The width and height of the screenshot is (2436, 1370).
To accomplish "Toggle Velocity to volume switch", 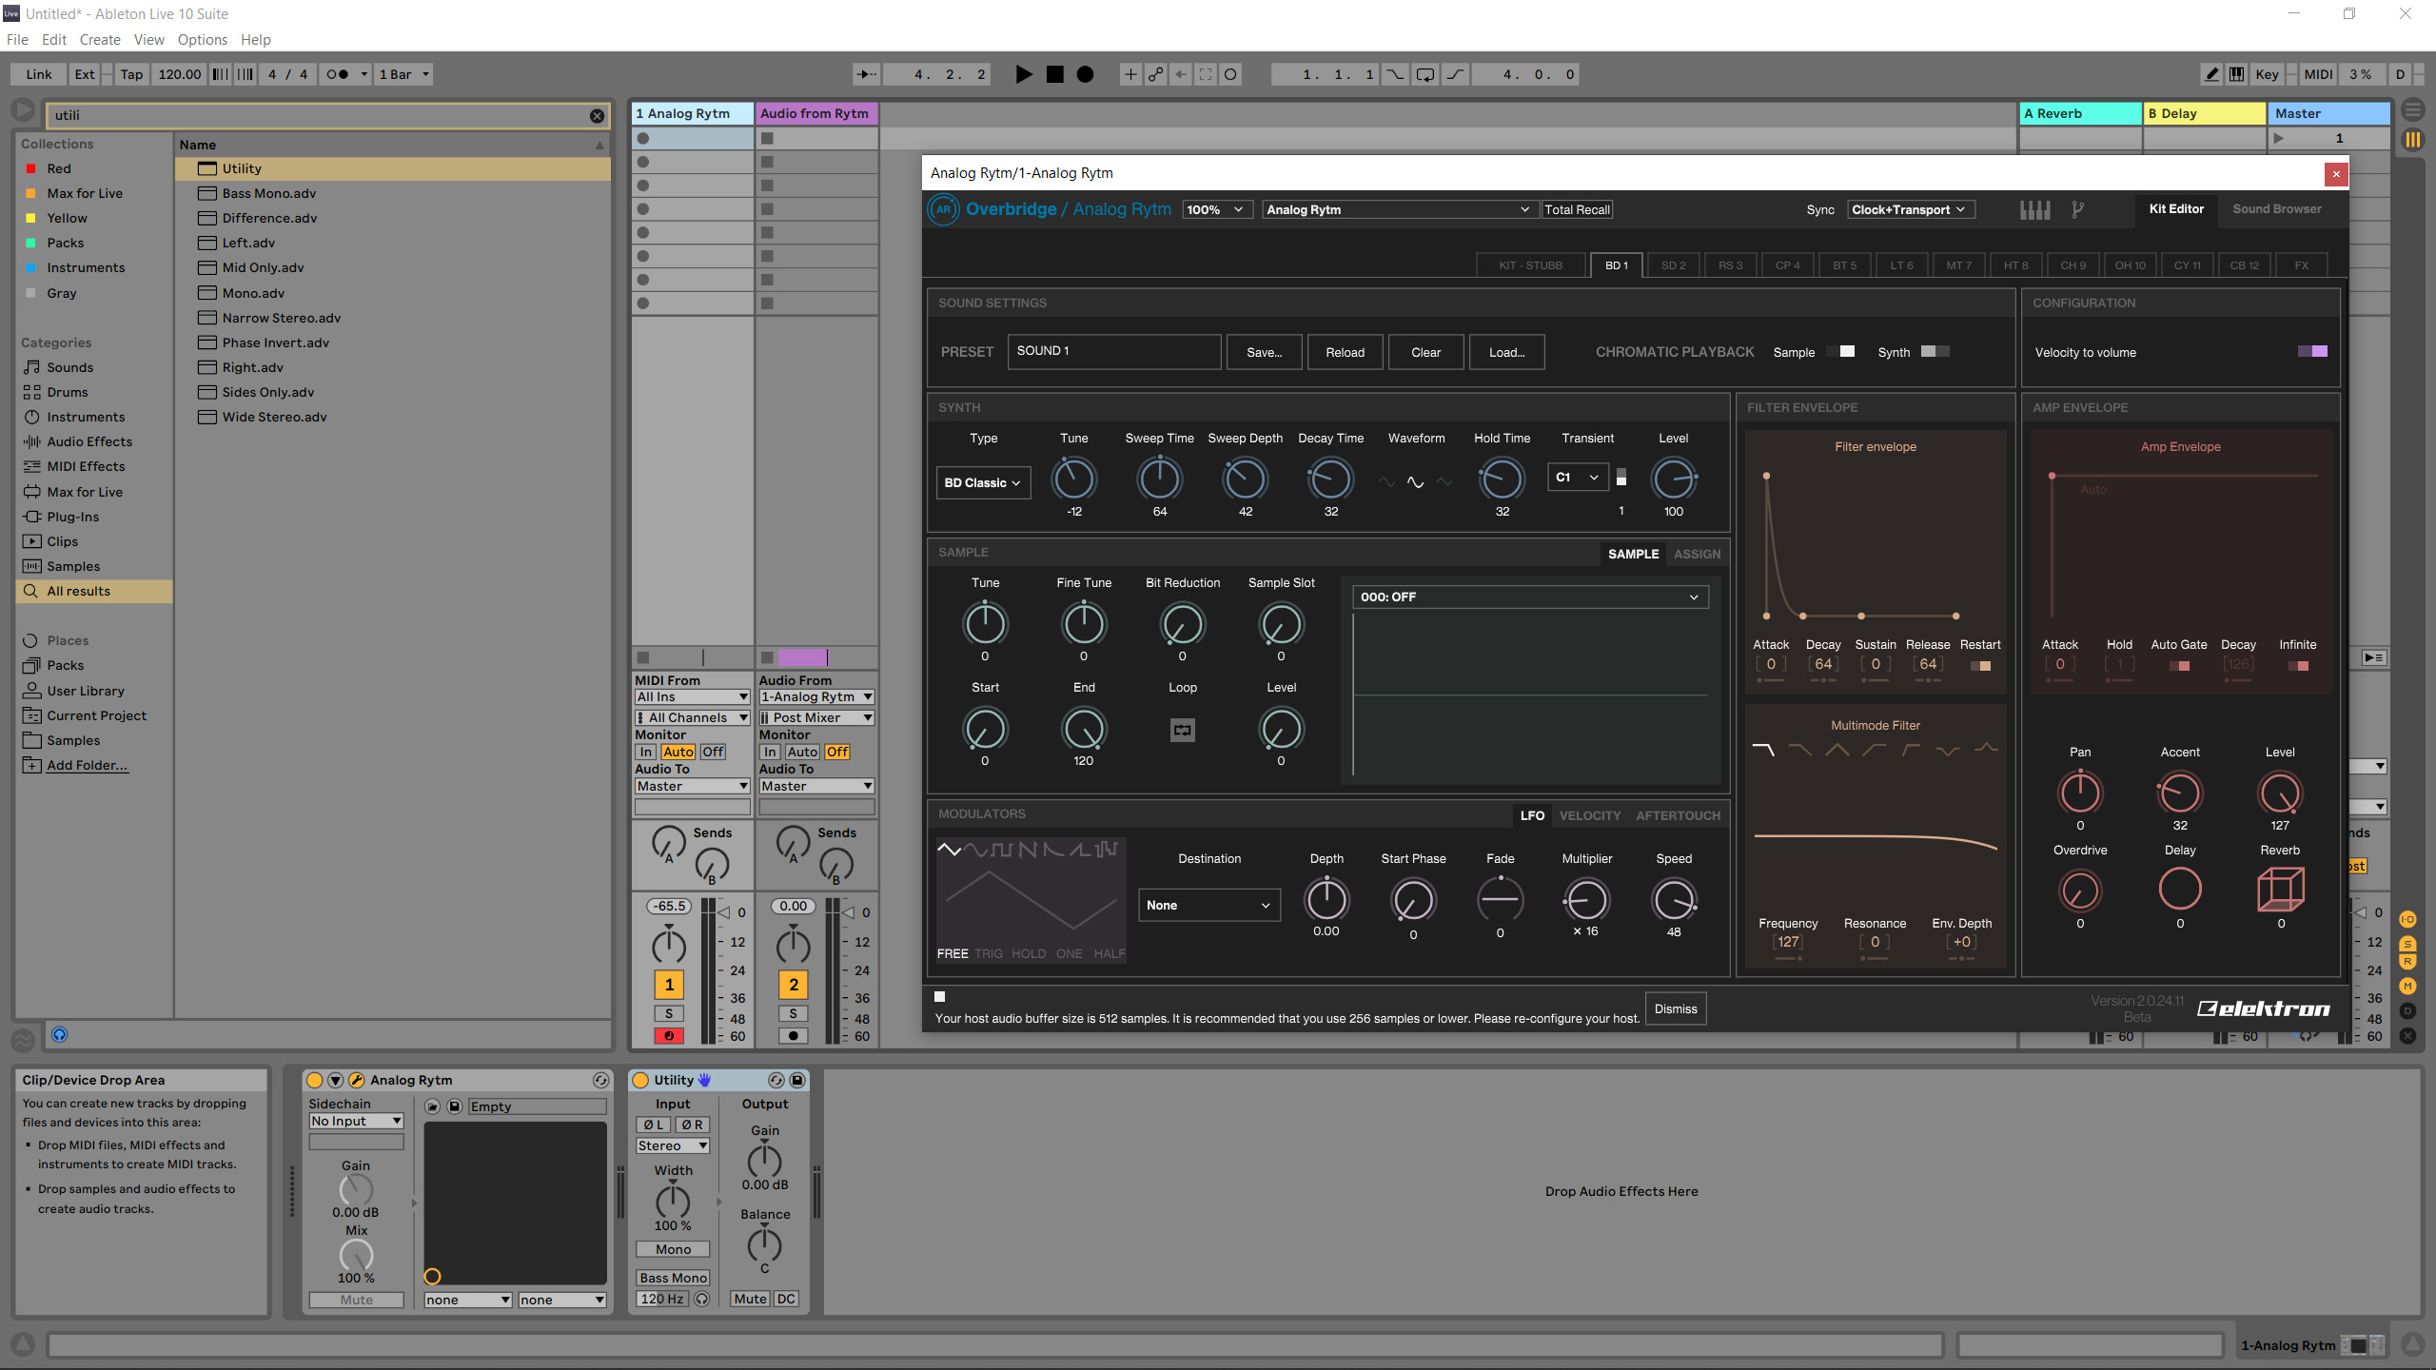I will click(2311, 352).
